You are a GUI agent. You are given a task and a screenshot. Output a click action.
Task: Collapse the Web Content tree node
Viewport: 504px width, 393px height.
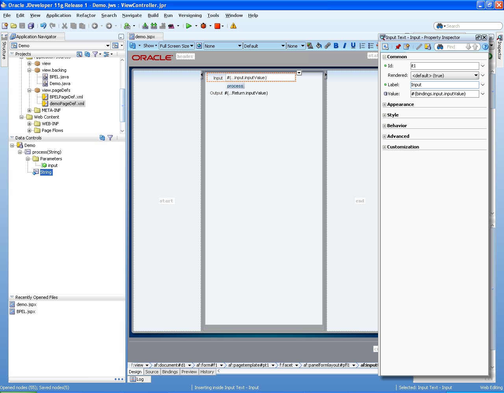click(22, 117)
